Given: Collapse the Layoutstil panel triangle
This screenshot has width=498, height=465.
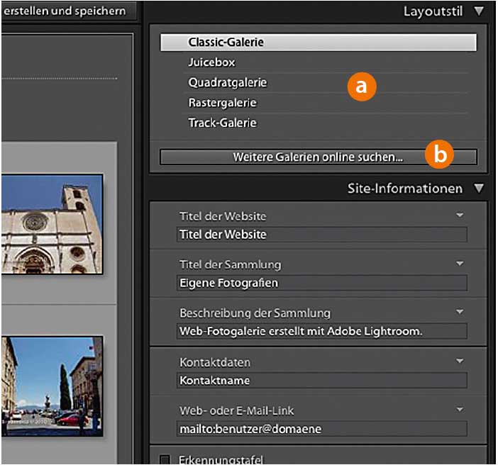Looking at the screenshot, I should point(479,11).
